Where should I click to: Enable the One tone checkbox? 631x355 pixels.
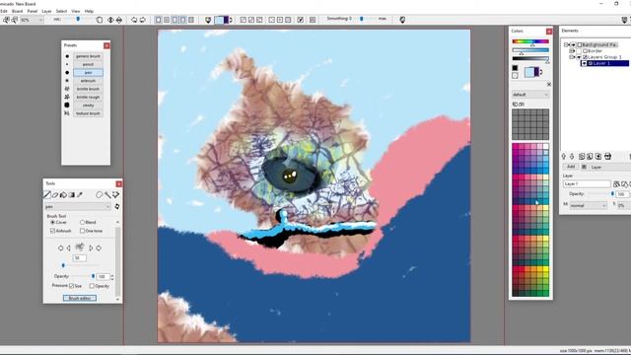(82, 231)
